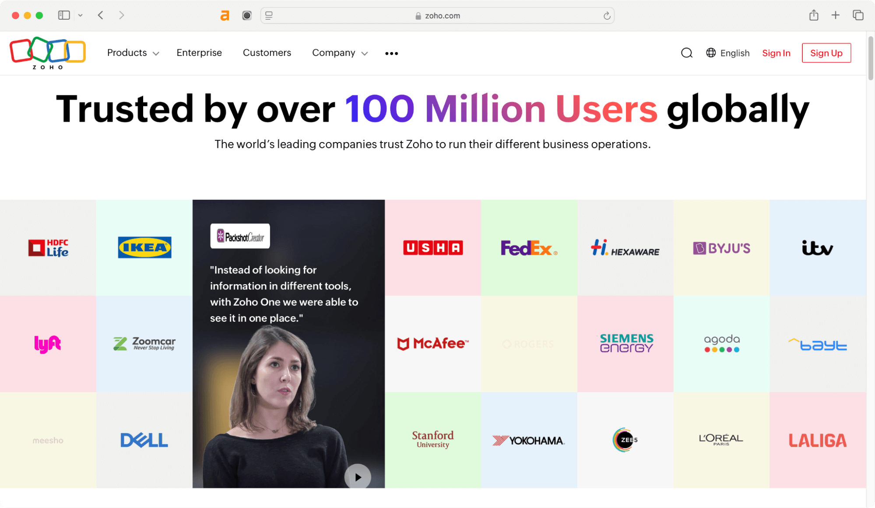The image size is (875, 508).
Task: Click the testimonial quote text
Action: click(284, 294)
